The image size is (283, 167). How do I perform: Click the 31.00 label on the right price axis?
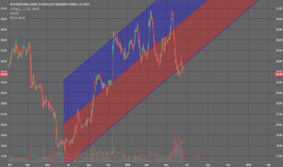pyautogui.click(x=279, y=9)
